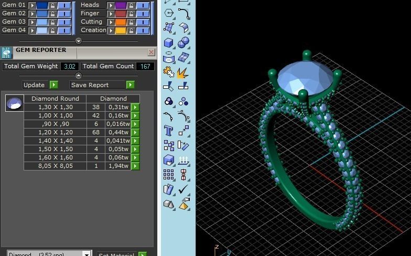The width and height of the screenshot is (411, 256).
Task: Expand the Gem 01 layer arrow
Action: (33, 5)
